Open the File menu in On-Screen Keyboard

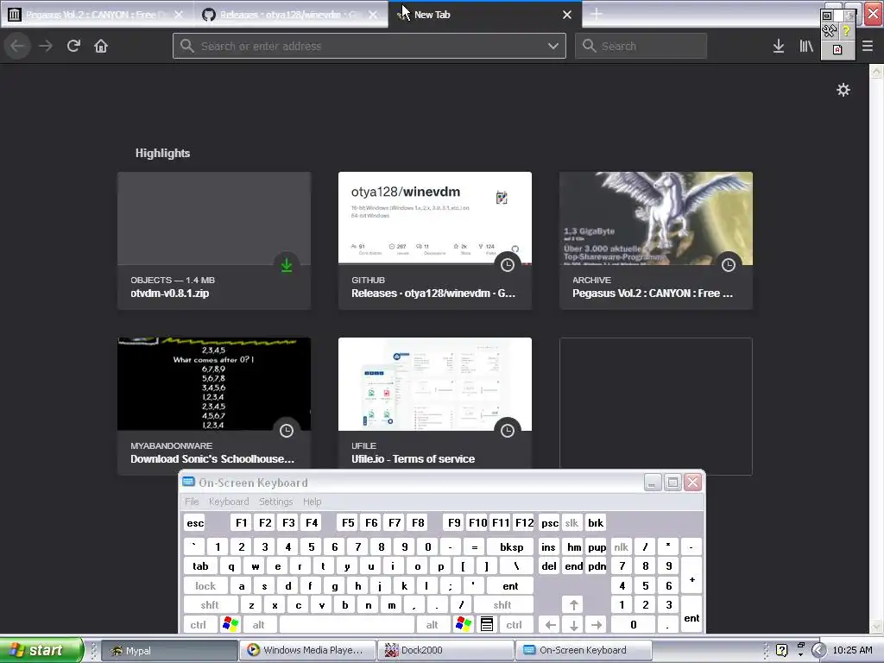pyautogui.click(x=192, y=502)
